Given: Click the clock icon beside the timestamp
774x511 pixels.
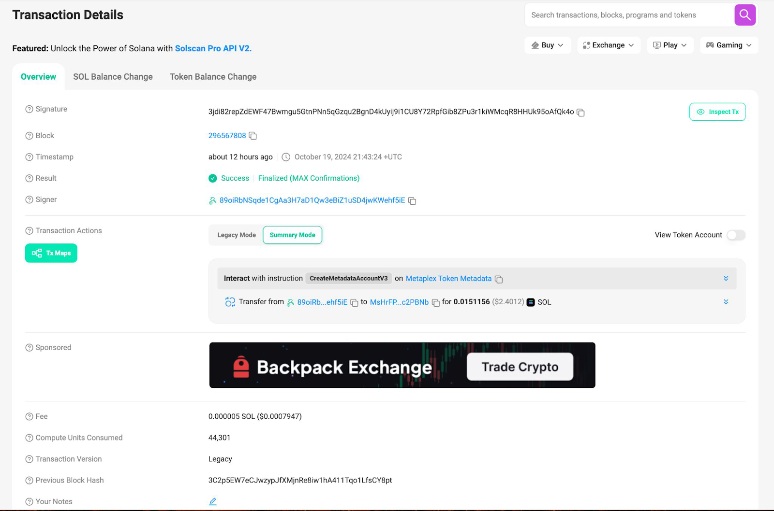Looking at the screenshot, I should [x=285, y=156].
